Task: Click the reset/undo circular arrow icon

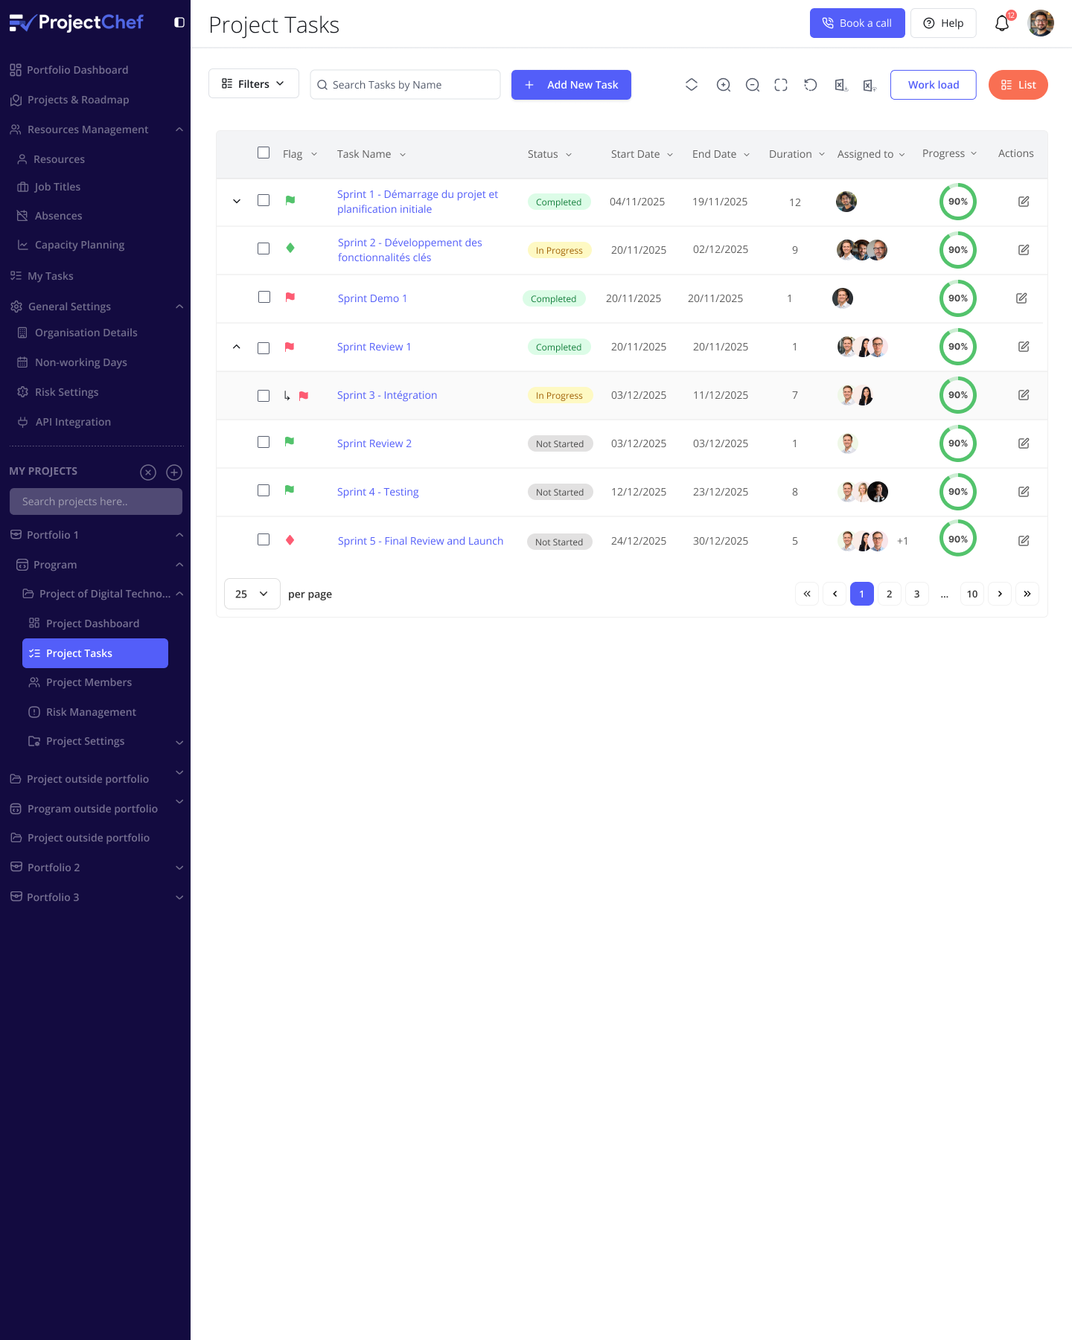Action: click(x=811, y=85)
